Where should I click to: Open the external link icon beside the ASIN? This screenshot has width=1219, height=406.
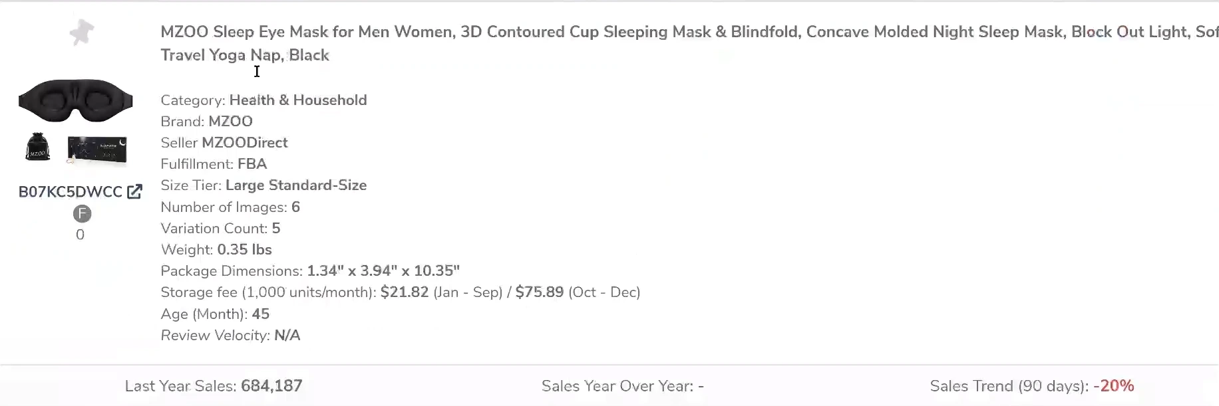click(x=134, y=192)
